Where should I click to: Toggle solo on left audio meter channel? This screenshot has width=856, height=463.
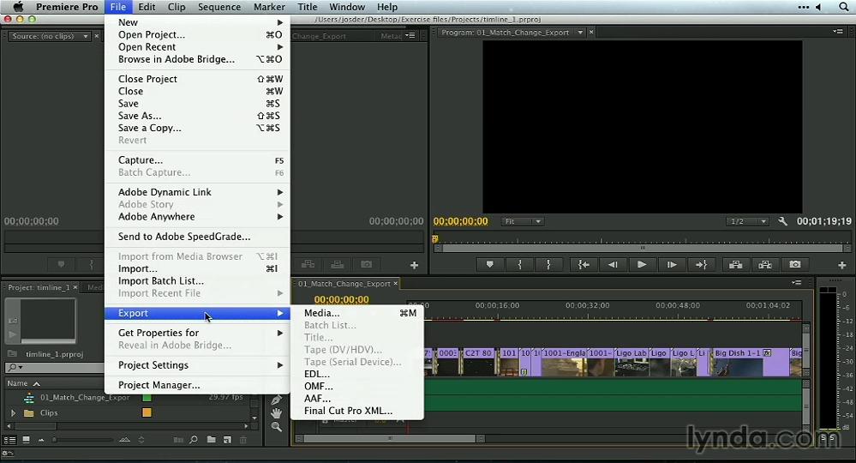(824, 438)
